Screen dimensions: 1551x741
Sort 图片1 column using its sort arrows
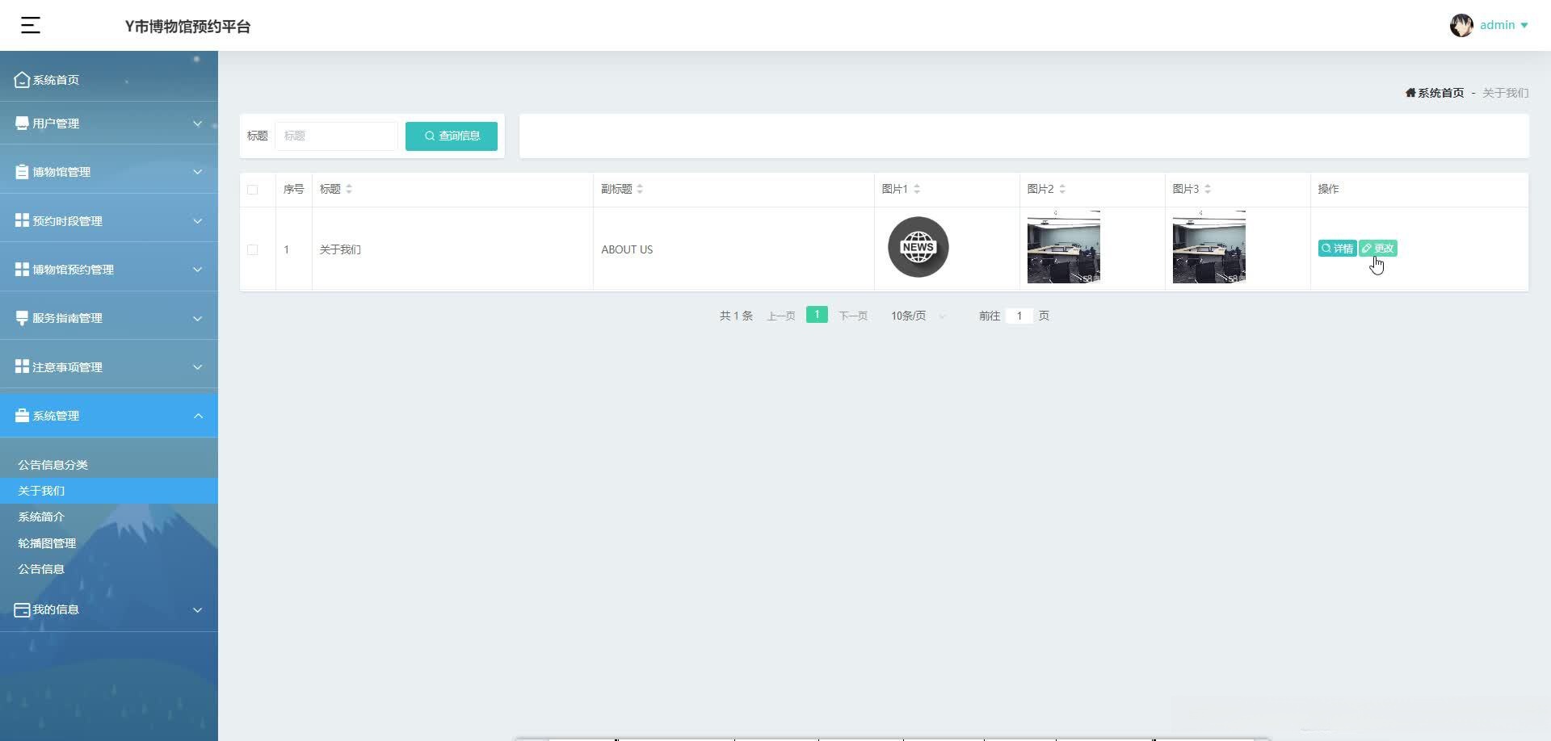pos(917,189)
